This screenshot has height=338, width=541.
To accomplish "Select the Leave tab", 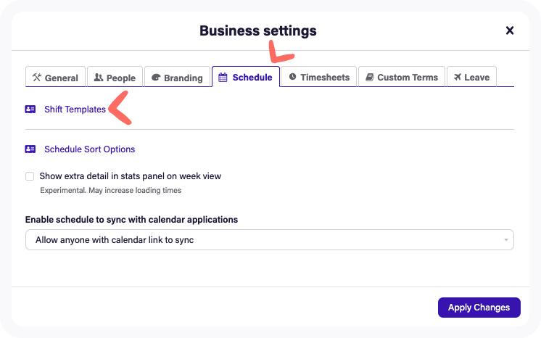I will pyautogui.click(x=471, y=77).
